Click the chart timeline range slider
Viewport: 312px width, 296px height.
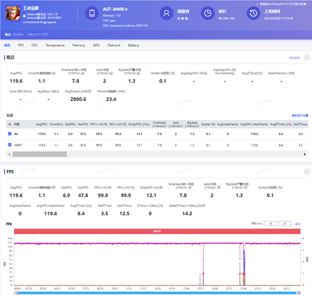(x=159, y=293)
